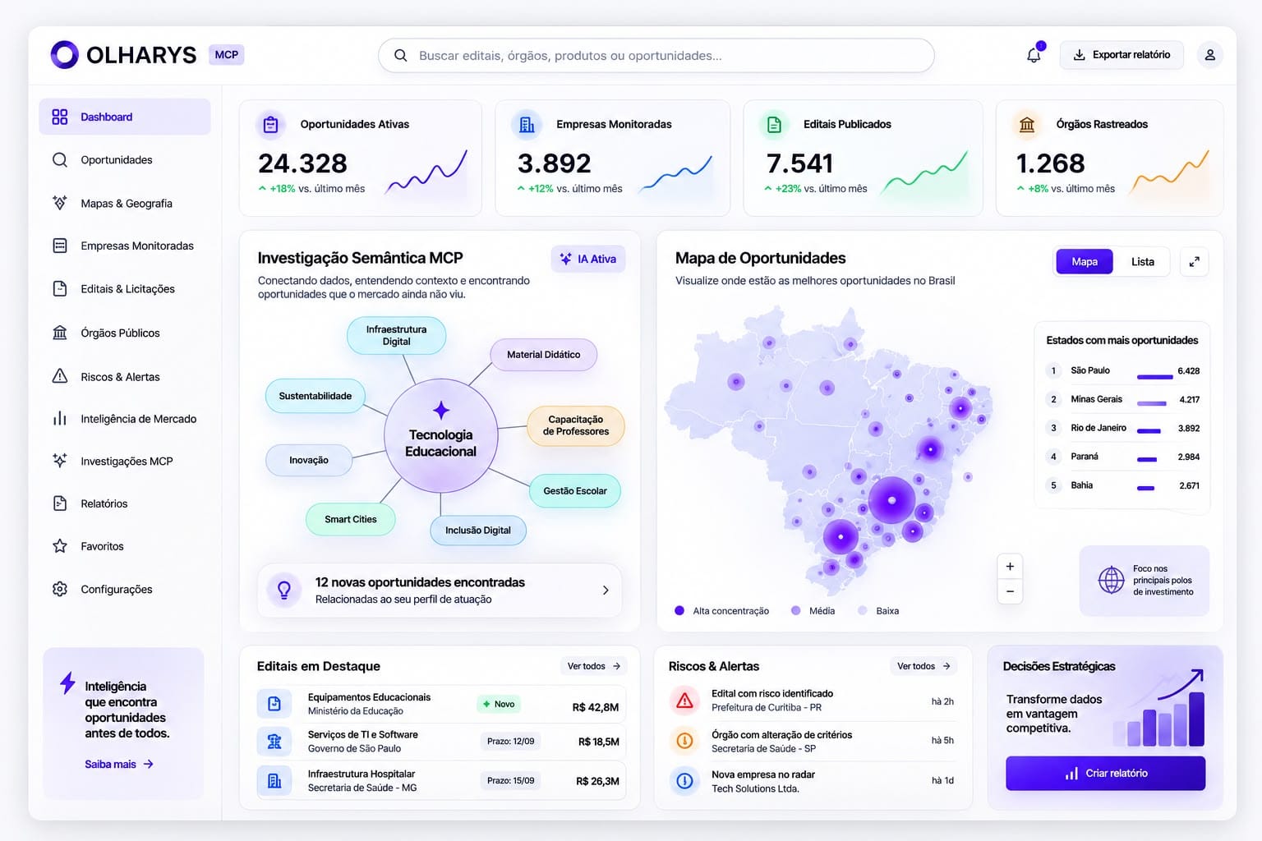Click the globe icon in investment focus card
1262x841 pixels.
(x=1111, y=580)
